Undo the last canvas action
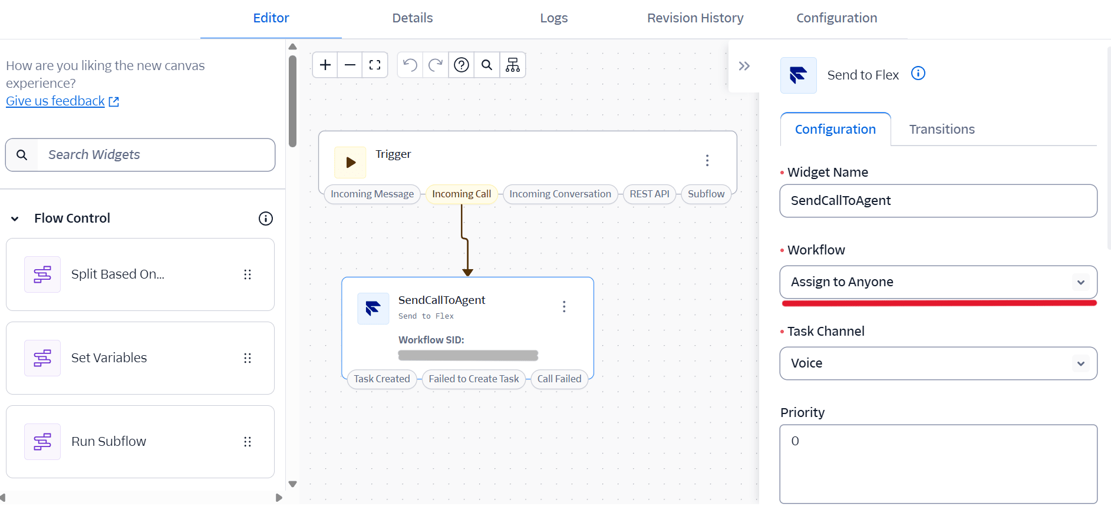 [410, 65]
